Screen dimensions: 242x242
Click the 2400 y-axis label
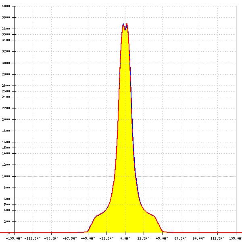point(6,97)
